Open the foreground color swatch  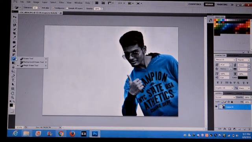(11, 105)
